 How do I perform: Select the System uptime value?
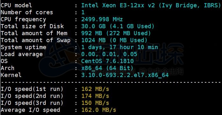click(119, 47)
